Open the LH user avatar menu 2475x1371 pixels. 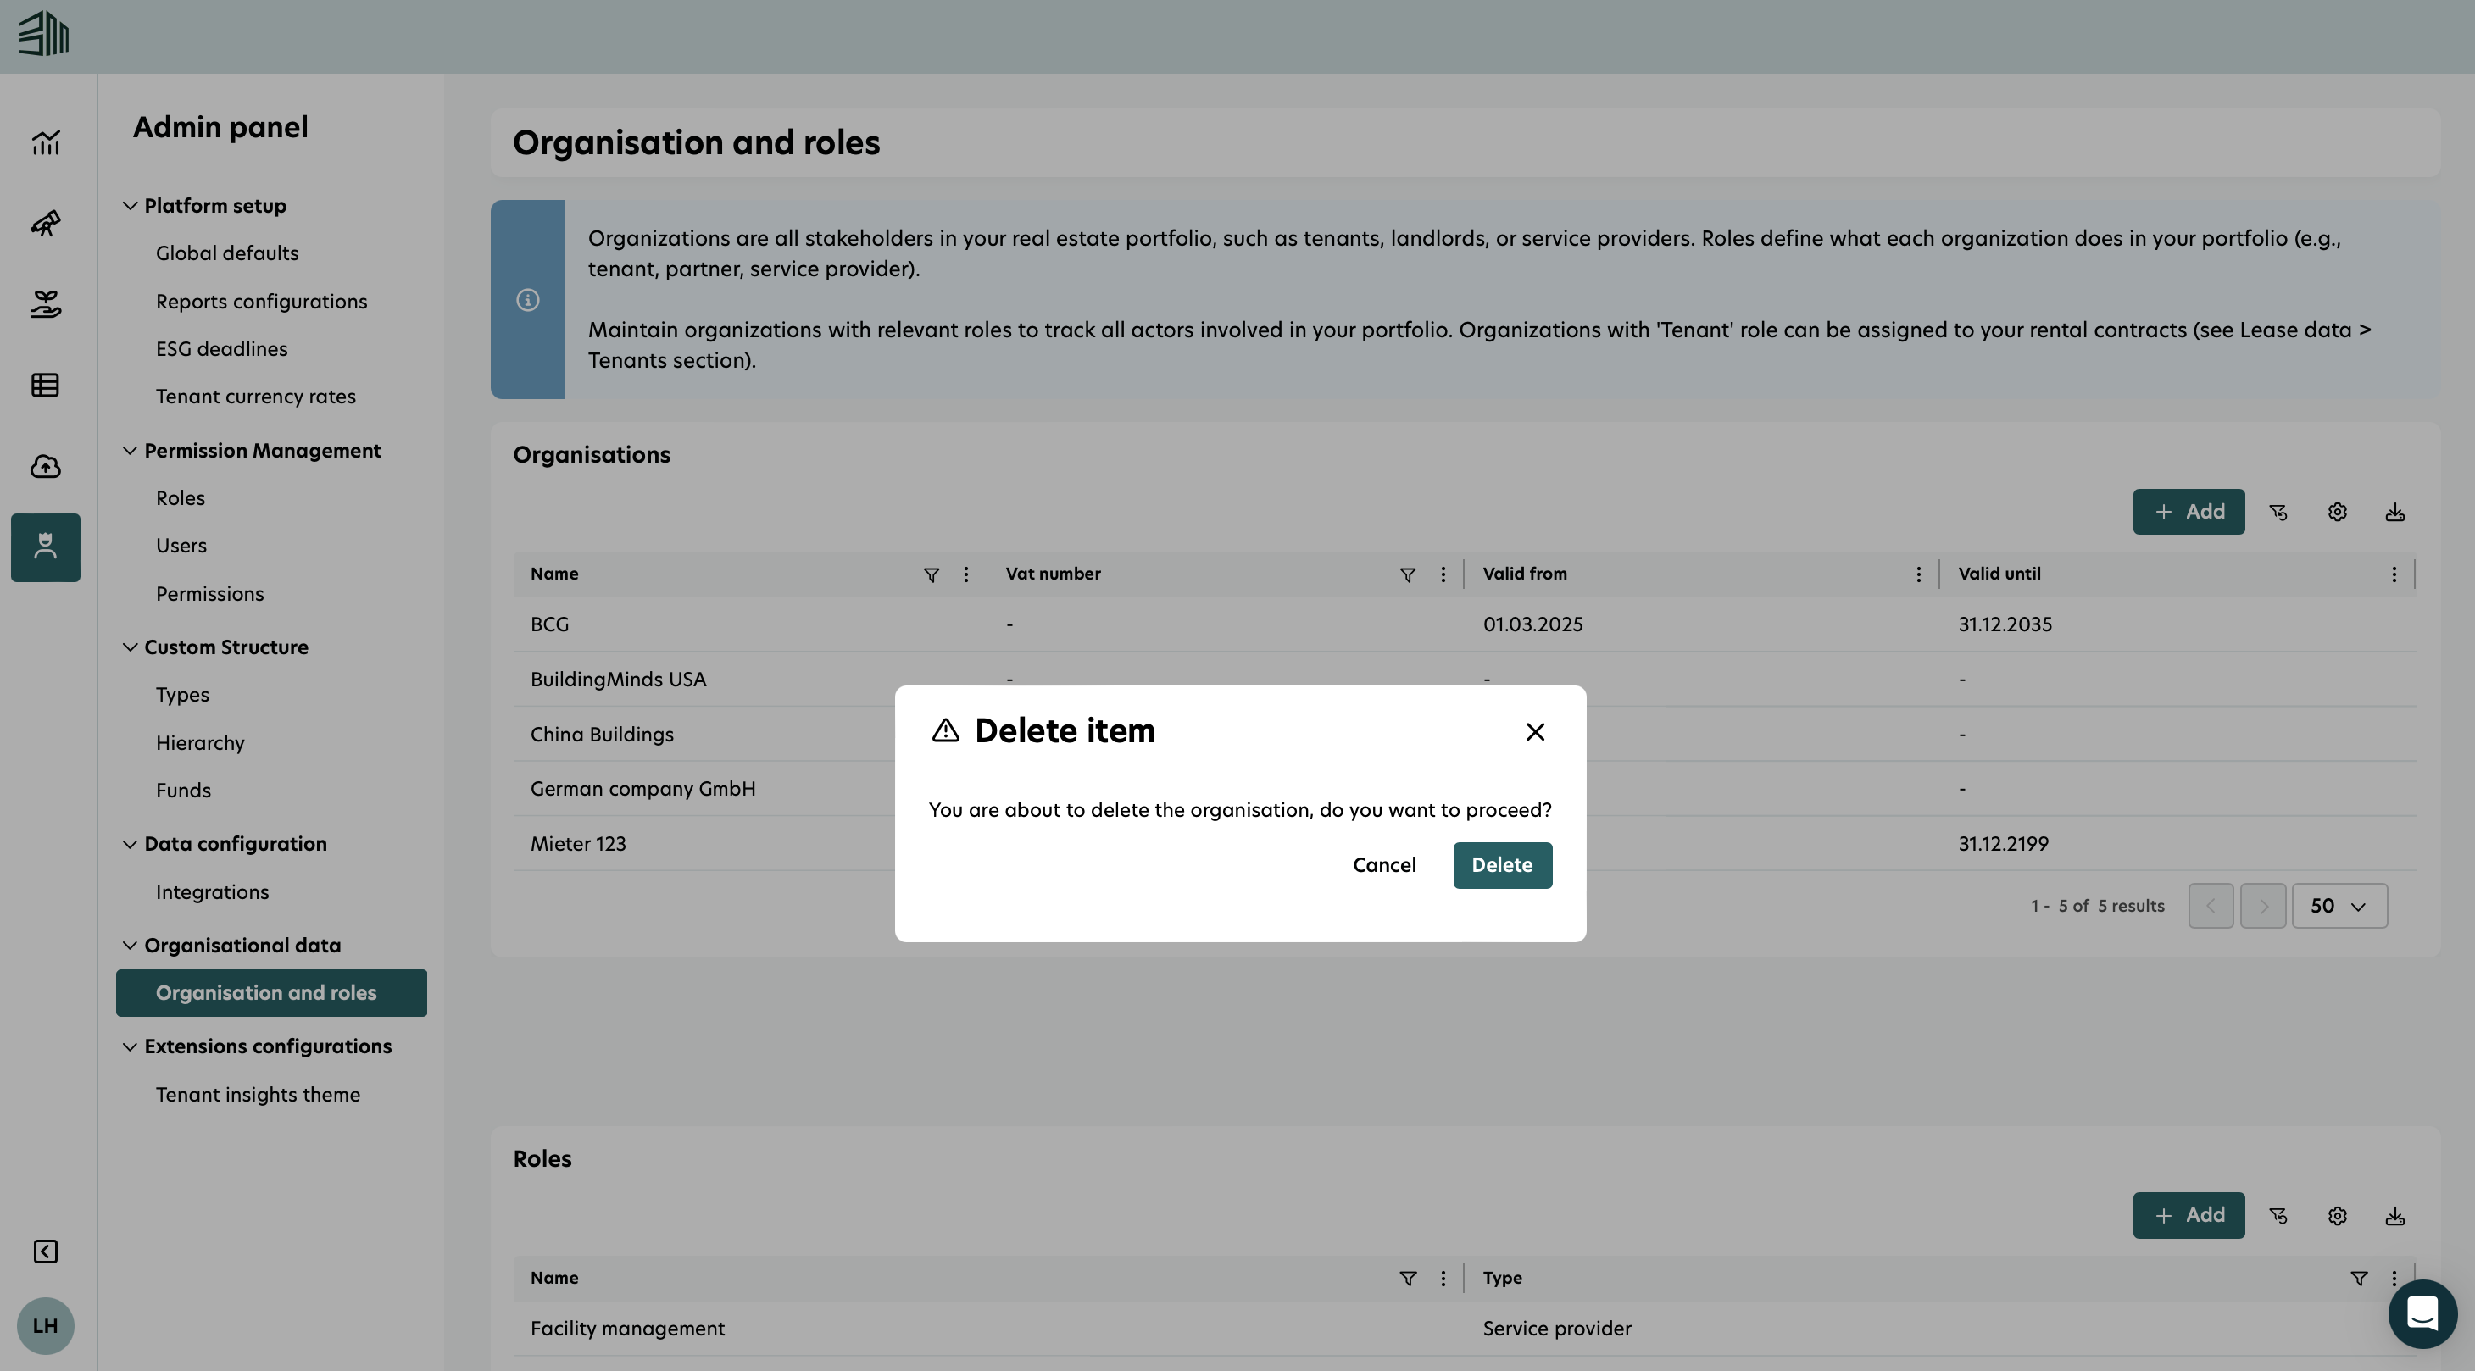pos(45,1326)
